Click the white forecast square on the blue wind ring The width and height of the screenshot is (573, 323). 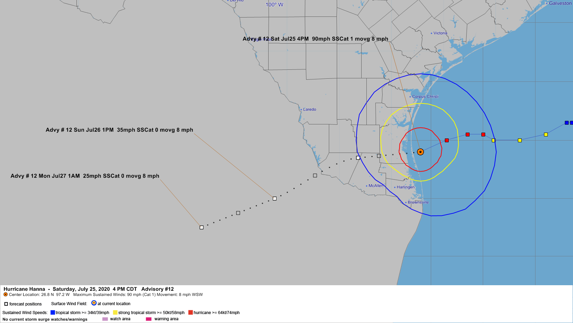(x=358, y=158)
